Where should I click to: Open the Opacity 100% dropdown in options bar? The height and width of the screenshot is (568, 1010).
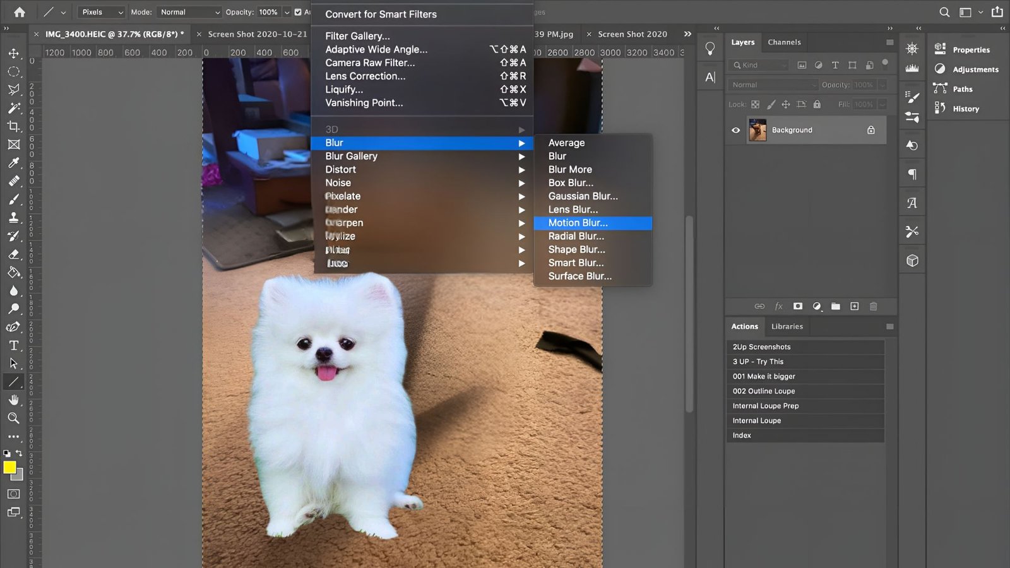coord(287,12)
